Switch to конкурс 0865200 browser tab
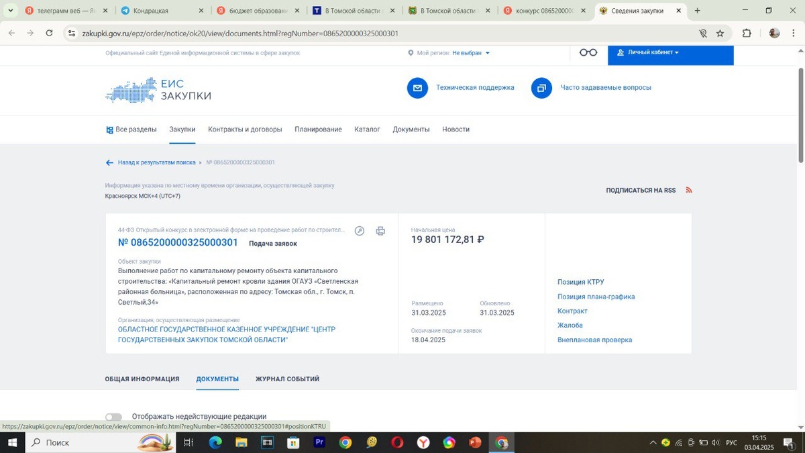This screenshot has width=805, height=453. point(544,11)
